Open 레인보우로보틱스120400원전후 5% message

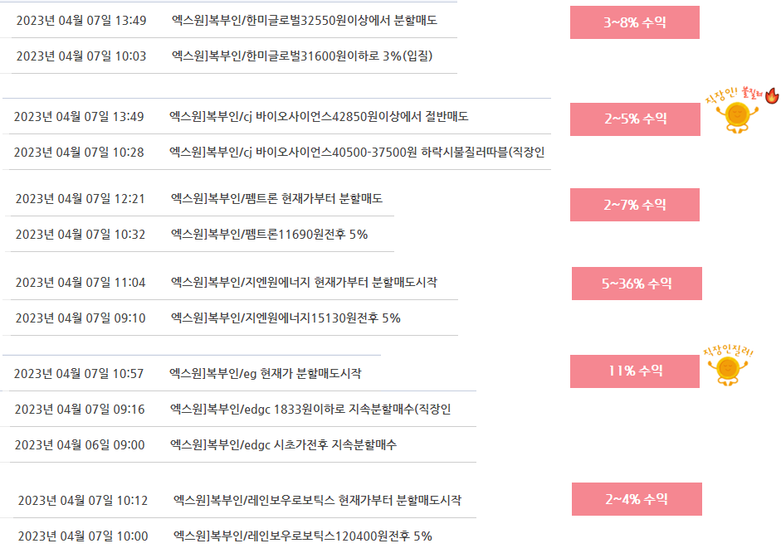(302, 536)
